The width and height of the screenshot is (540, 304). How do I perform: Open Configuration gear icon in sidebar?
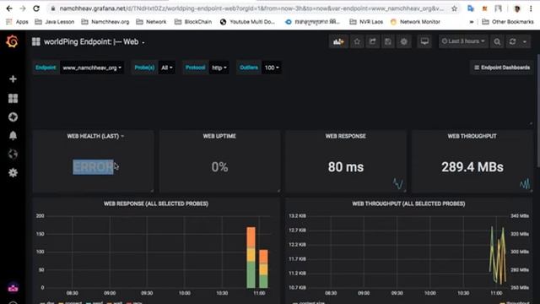pyautogui.click(x=13, y=172)
